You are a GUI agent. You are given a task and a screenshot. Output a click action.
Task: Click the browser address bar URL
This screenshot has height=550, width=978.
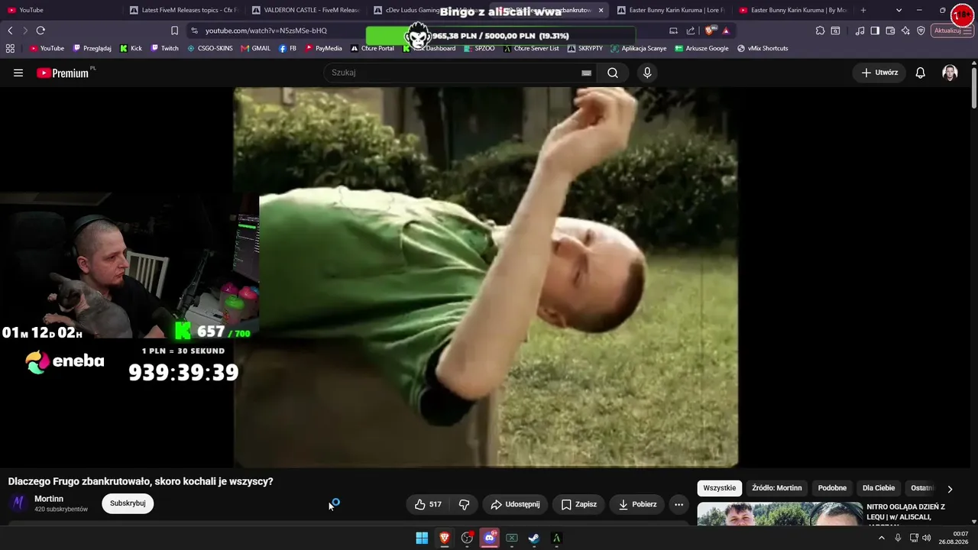[x=266, y=31]
